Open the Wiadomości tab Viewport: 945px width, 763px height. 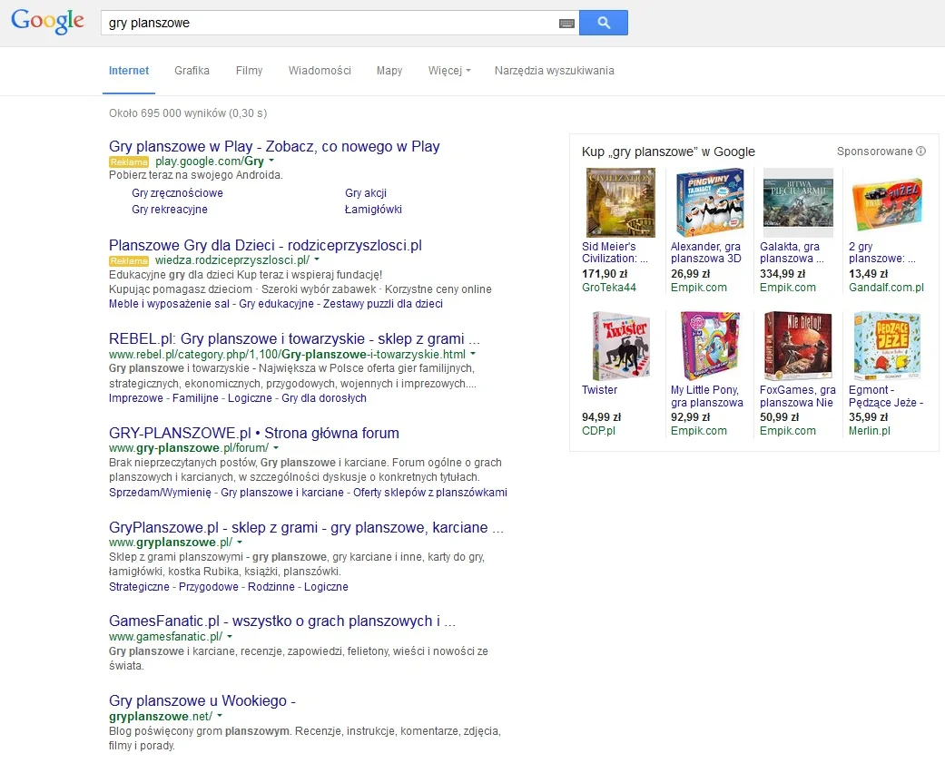[x=320, y=71]
